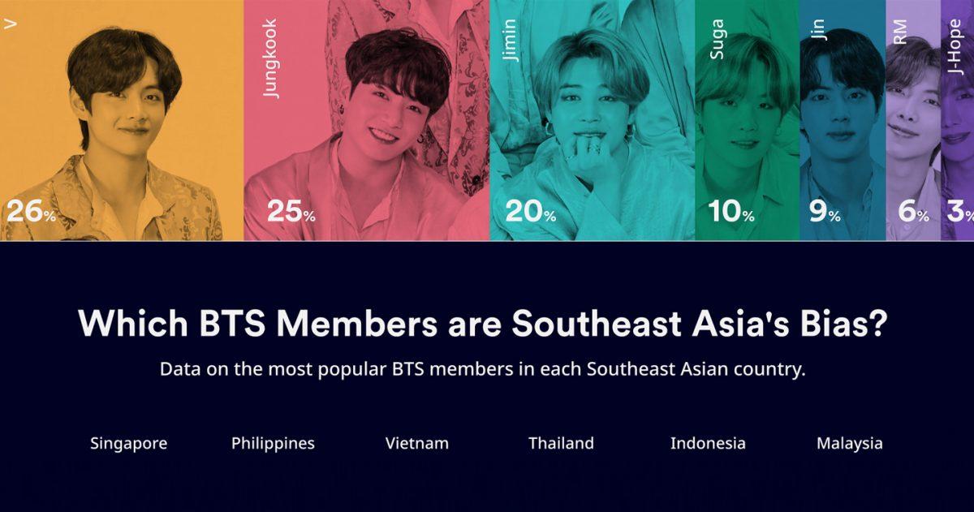Open the Vietnam tab
Image resolution: width=974 pixels, height=512 pixels.
point(417,444)
